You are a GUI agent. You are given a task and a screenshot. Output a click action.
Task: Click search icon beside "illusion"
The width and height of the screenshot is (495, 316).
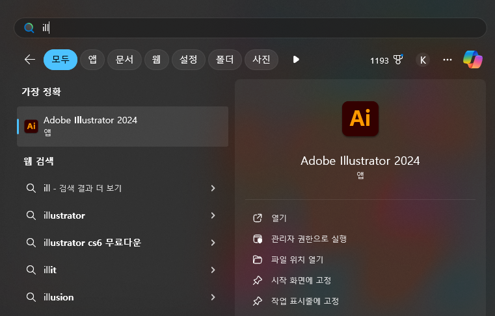[31, 297]
